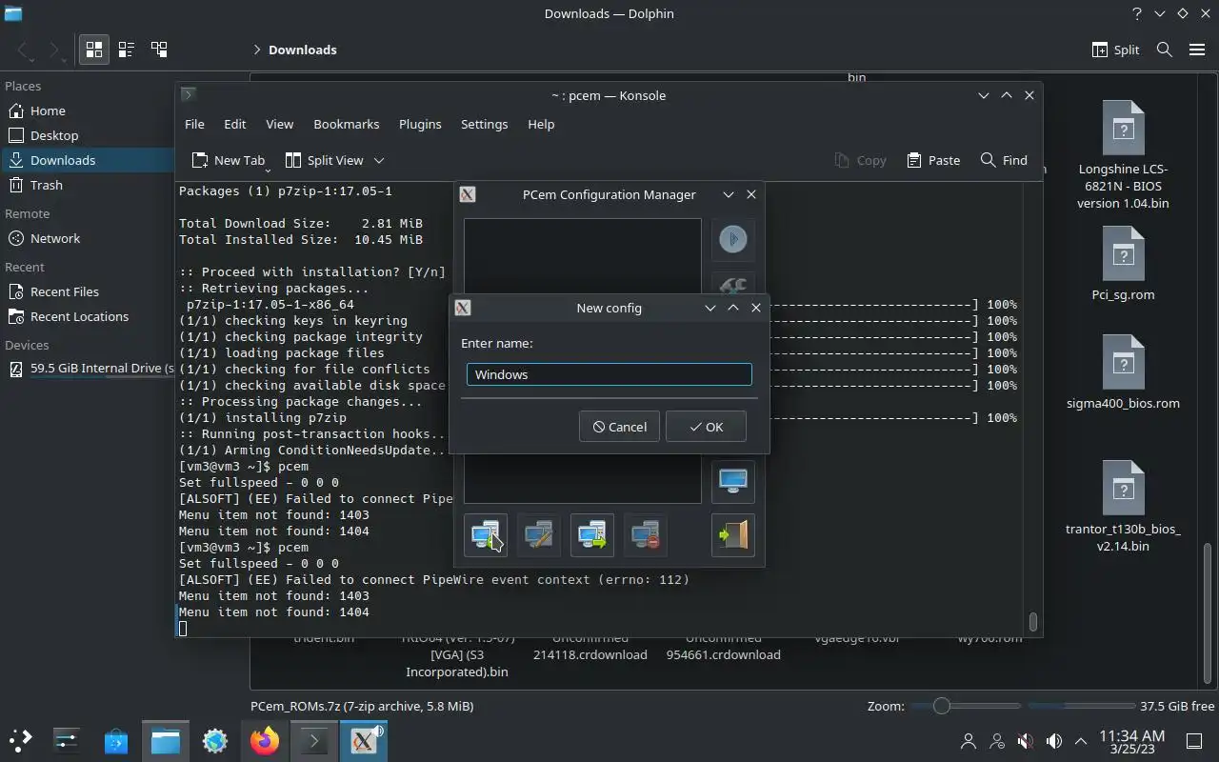Open Konsole Help menu
The width and height of the screenshot is (1219, 762).
tap(541, 124)
